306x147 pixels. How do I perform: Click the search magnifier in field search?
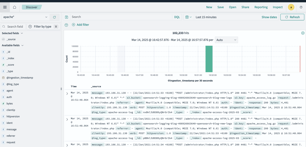tap(4, 27)
